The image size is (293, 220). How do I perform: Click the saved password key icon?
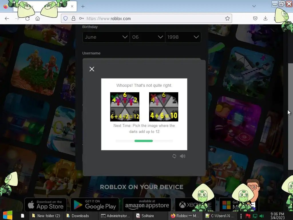(81, 18)
